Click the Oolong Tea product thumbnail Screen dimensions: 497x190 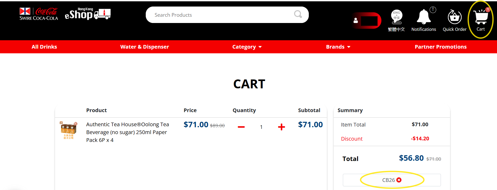(69, 130)
